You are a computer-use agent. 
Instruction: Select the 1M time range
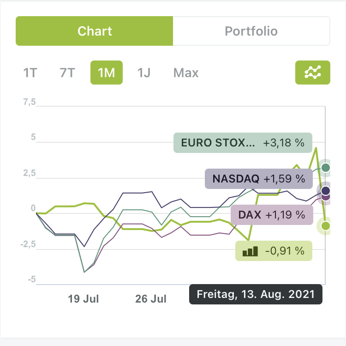pyautogui.click(x=107, y=73)
